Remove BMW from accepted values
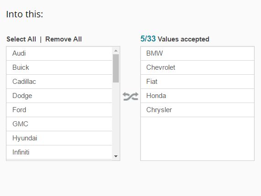The image size is (261, 196). coord(197,53)
